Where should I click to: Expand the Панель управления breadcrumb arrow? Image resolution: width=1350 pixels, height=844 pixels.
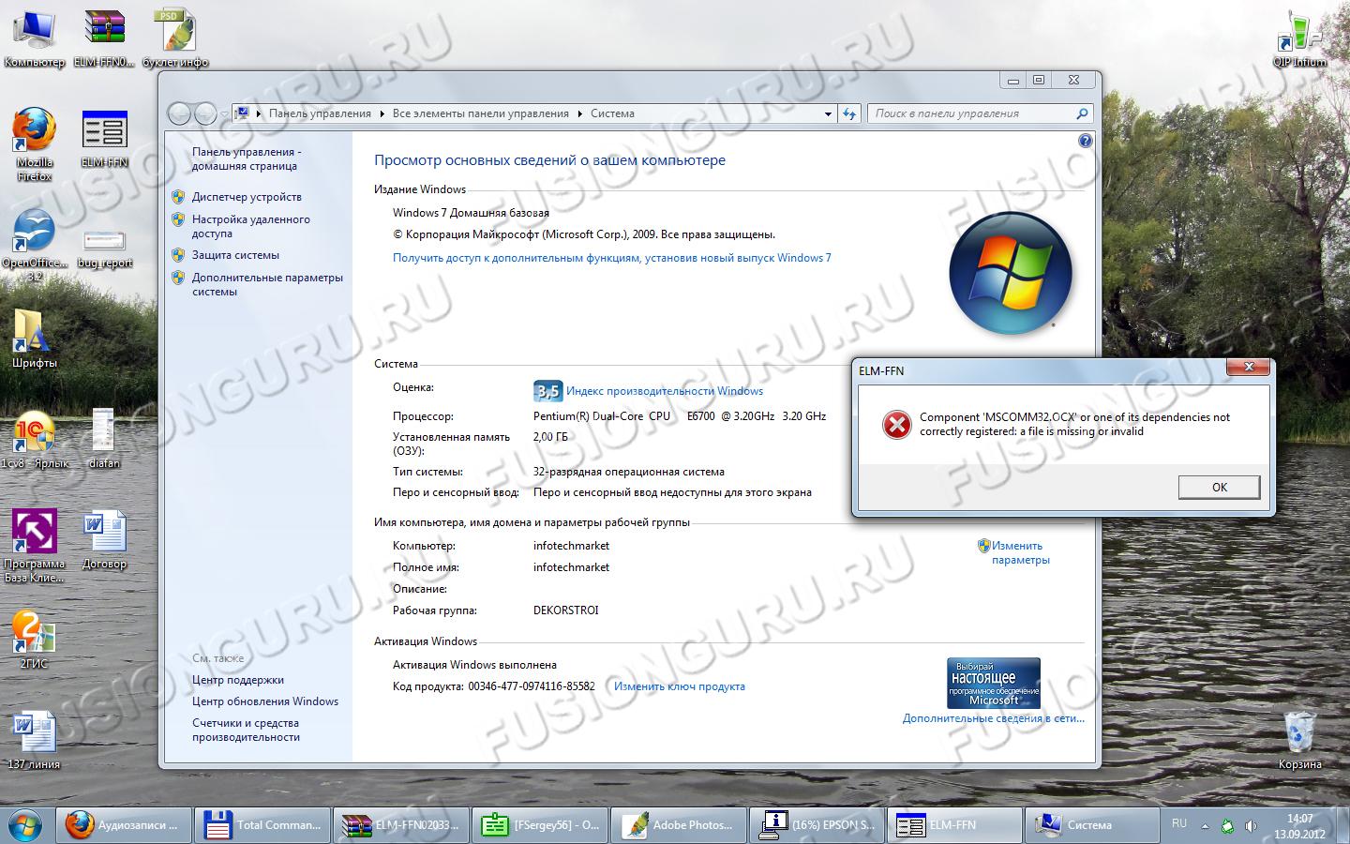click(382, 113)
